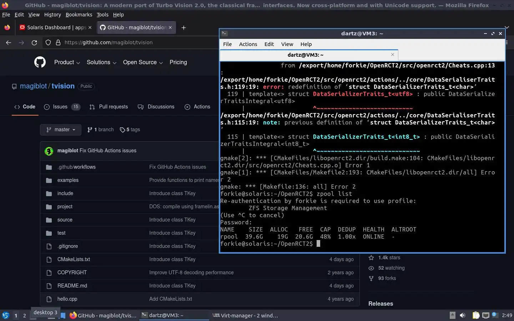Close the dartz@VM3 terminal tab with its x
This screenshot has width=514, height=321.
coord(393,55)
